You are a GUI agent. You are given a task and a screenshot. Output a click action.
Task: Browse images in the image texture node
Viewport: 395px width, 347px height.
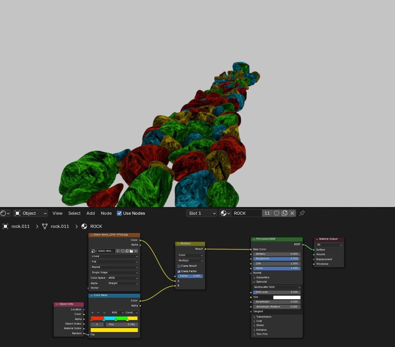(94, 251)
